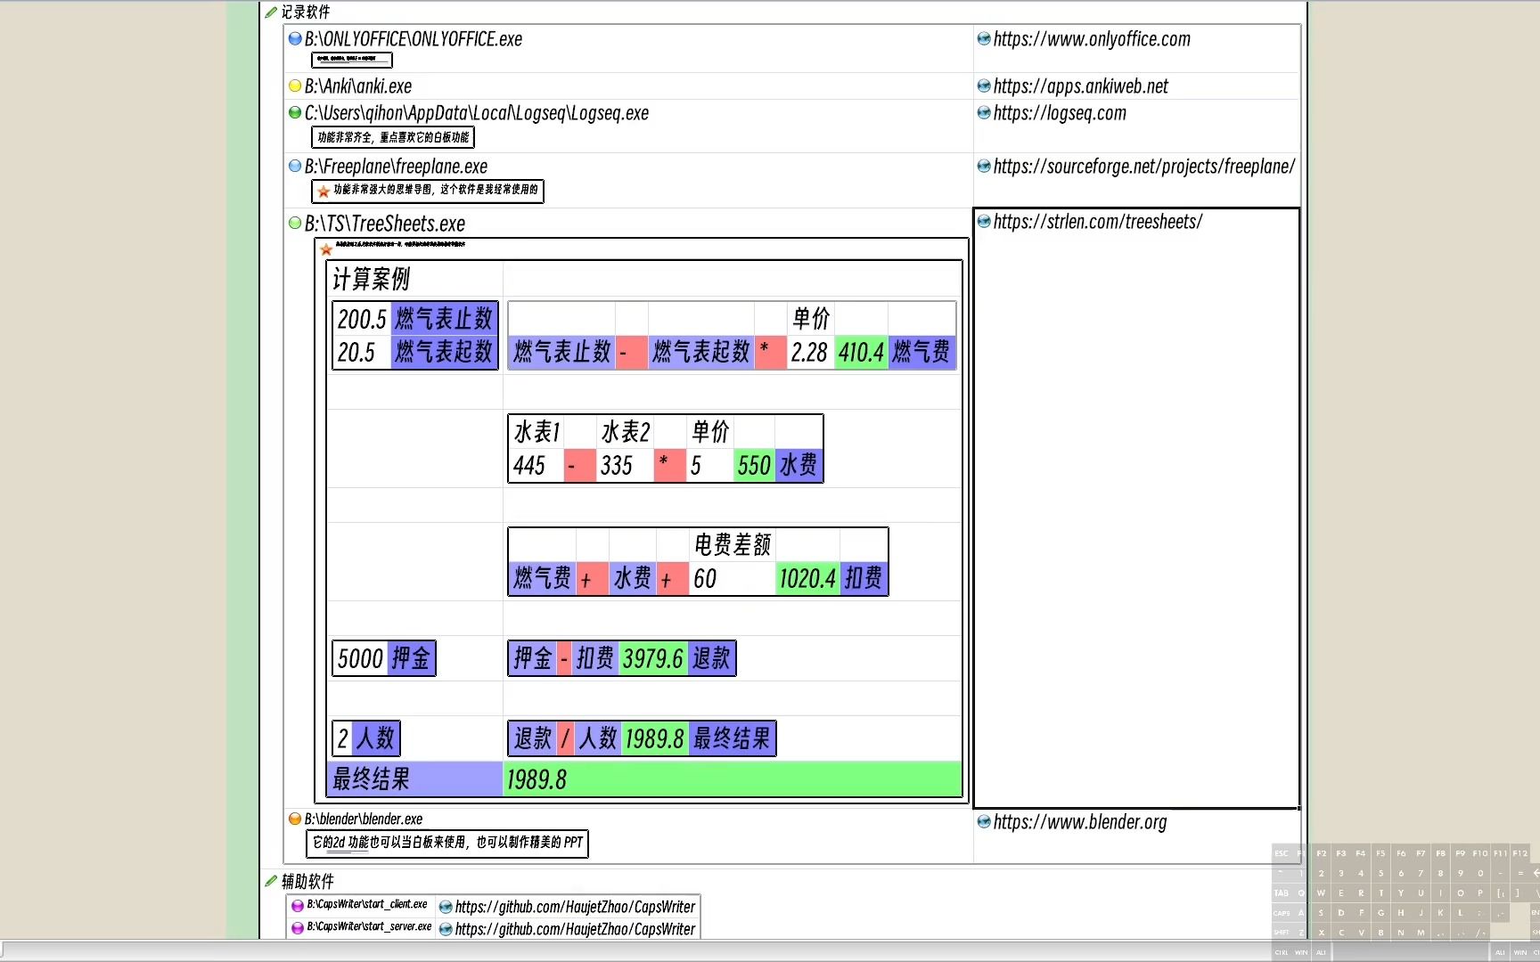The image size is (1540, 962).
Task: Click the star icon under TreeSheets.exe
Action: [x=326, y=249]
